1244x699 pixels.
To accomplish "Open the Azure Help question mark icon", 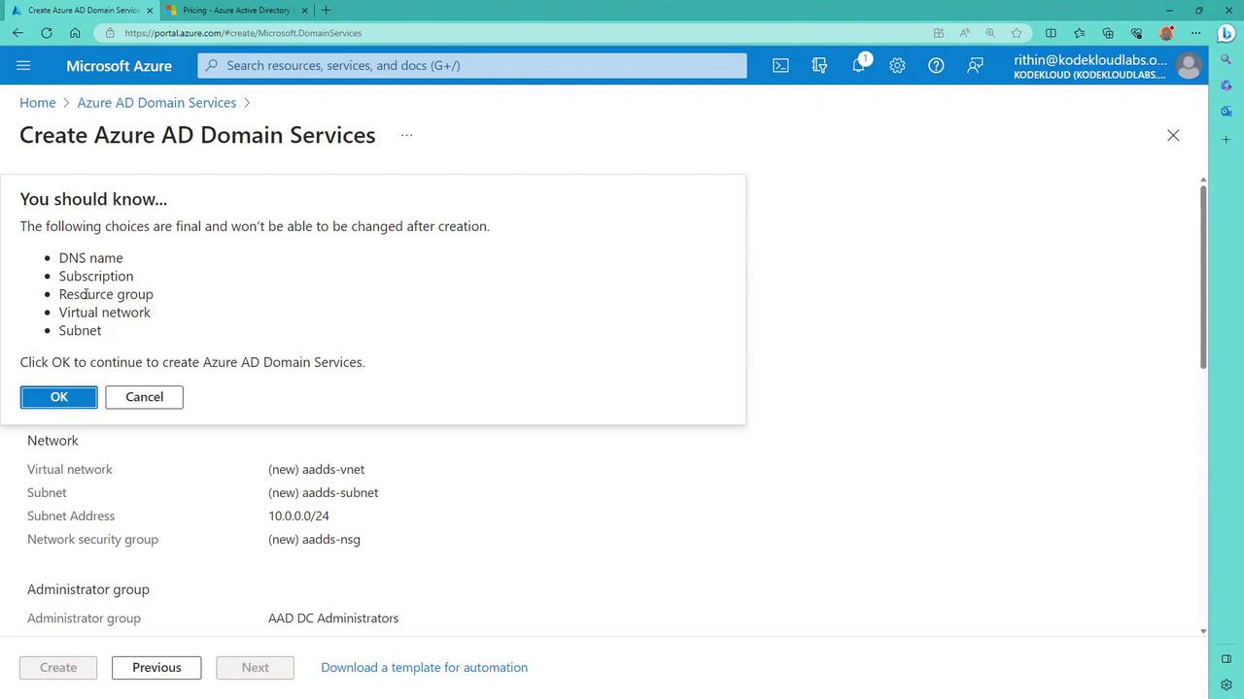I will 936,65.
